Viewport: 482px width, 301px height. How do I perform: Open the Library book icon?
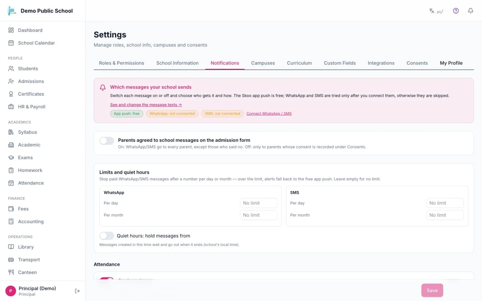pos(11,247)
